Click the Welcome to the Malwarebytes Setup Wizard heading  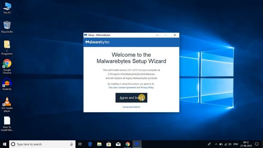pyautogui.click(x=131, y=58)
